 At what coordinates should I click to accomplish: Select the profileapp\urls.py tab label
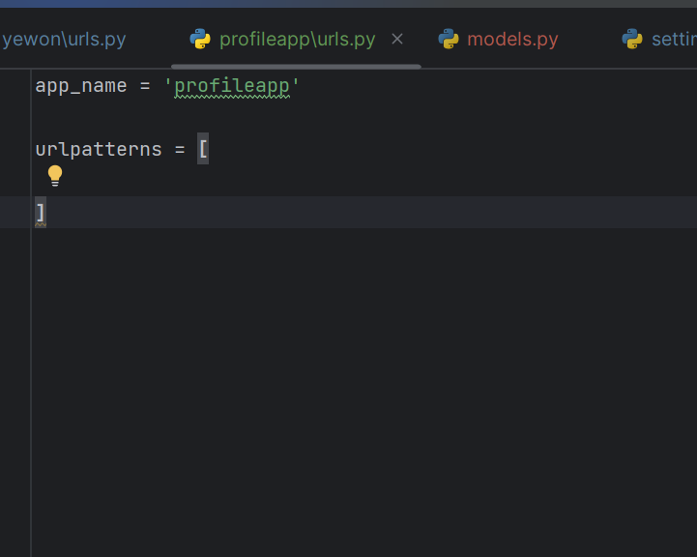click(x=298, y=39)
